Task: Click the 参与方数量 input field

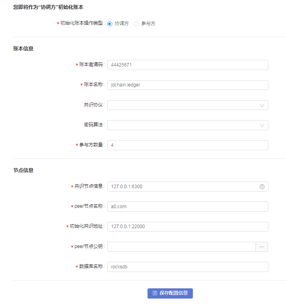Action: point(188,145)
